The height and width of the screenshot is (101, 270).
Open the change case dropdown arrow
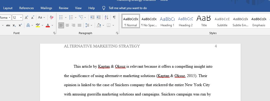pos(44,17)
